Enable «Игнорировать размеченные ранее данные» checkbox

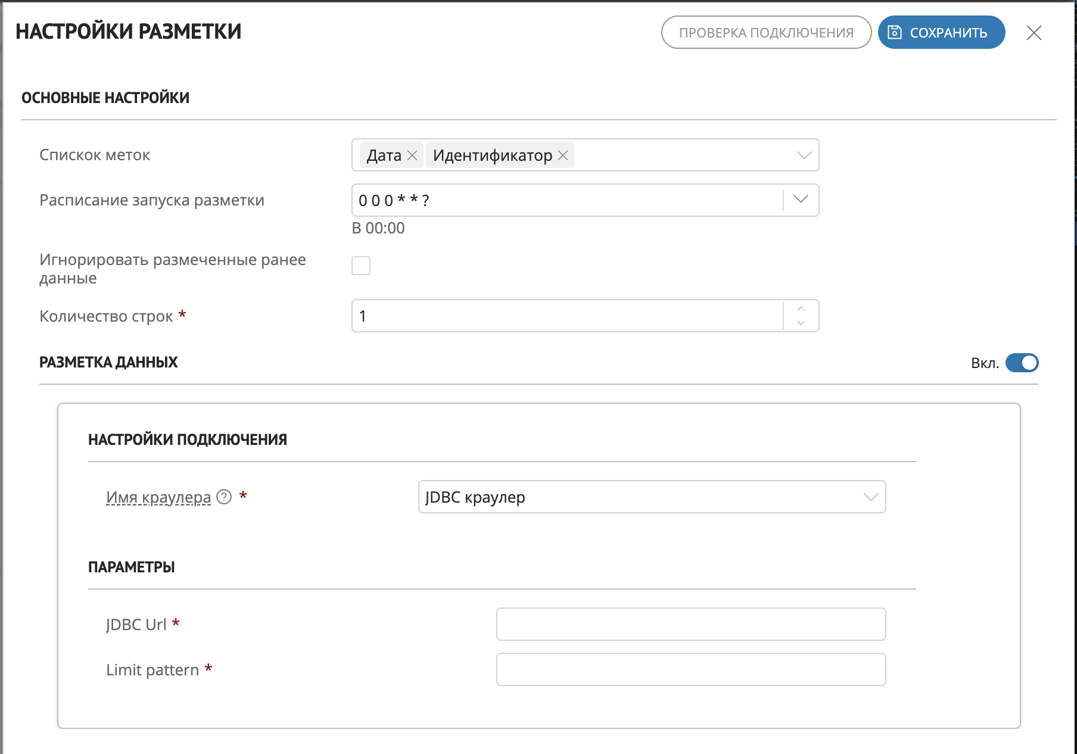pyautogui.click(x=360, y=266)
